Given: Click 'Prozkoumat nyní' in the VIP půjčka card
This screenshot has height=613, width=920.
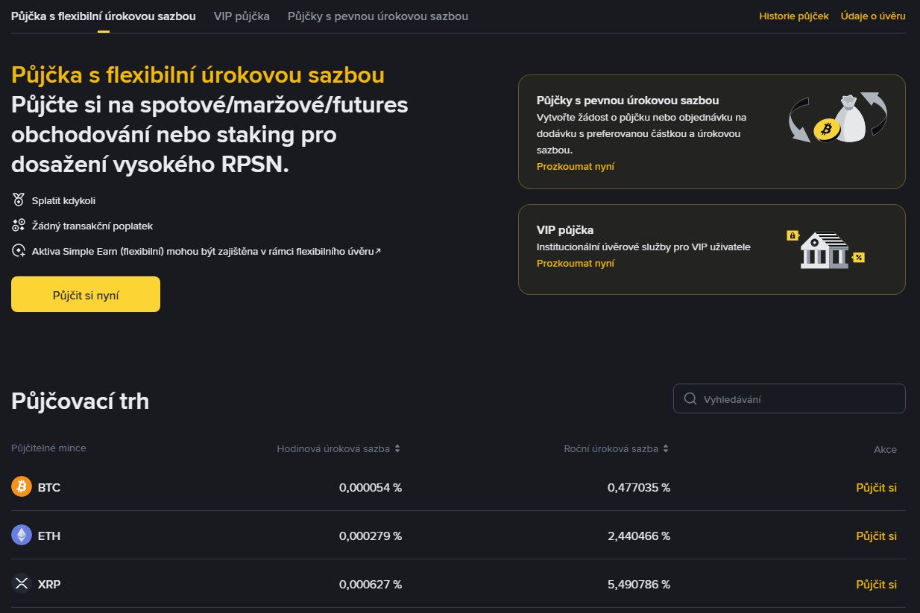Looking at the screenshot, I should (575, 263).
